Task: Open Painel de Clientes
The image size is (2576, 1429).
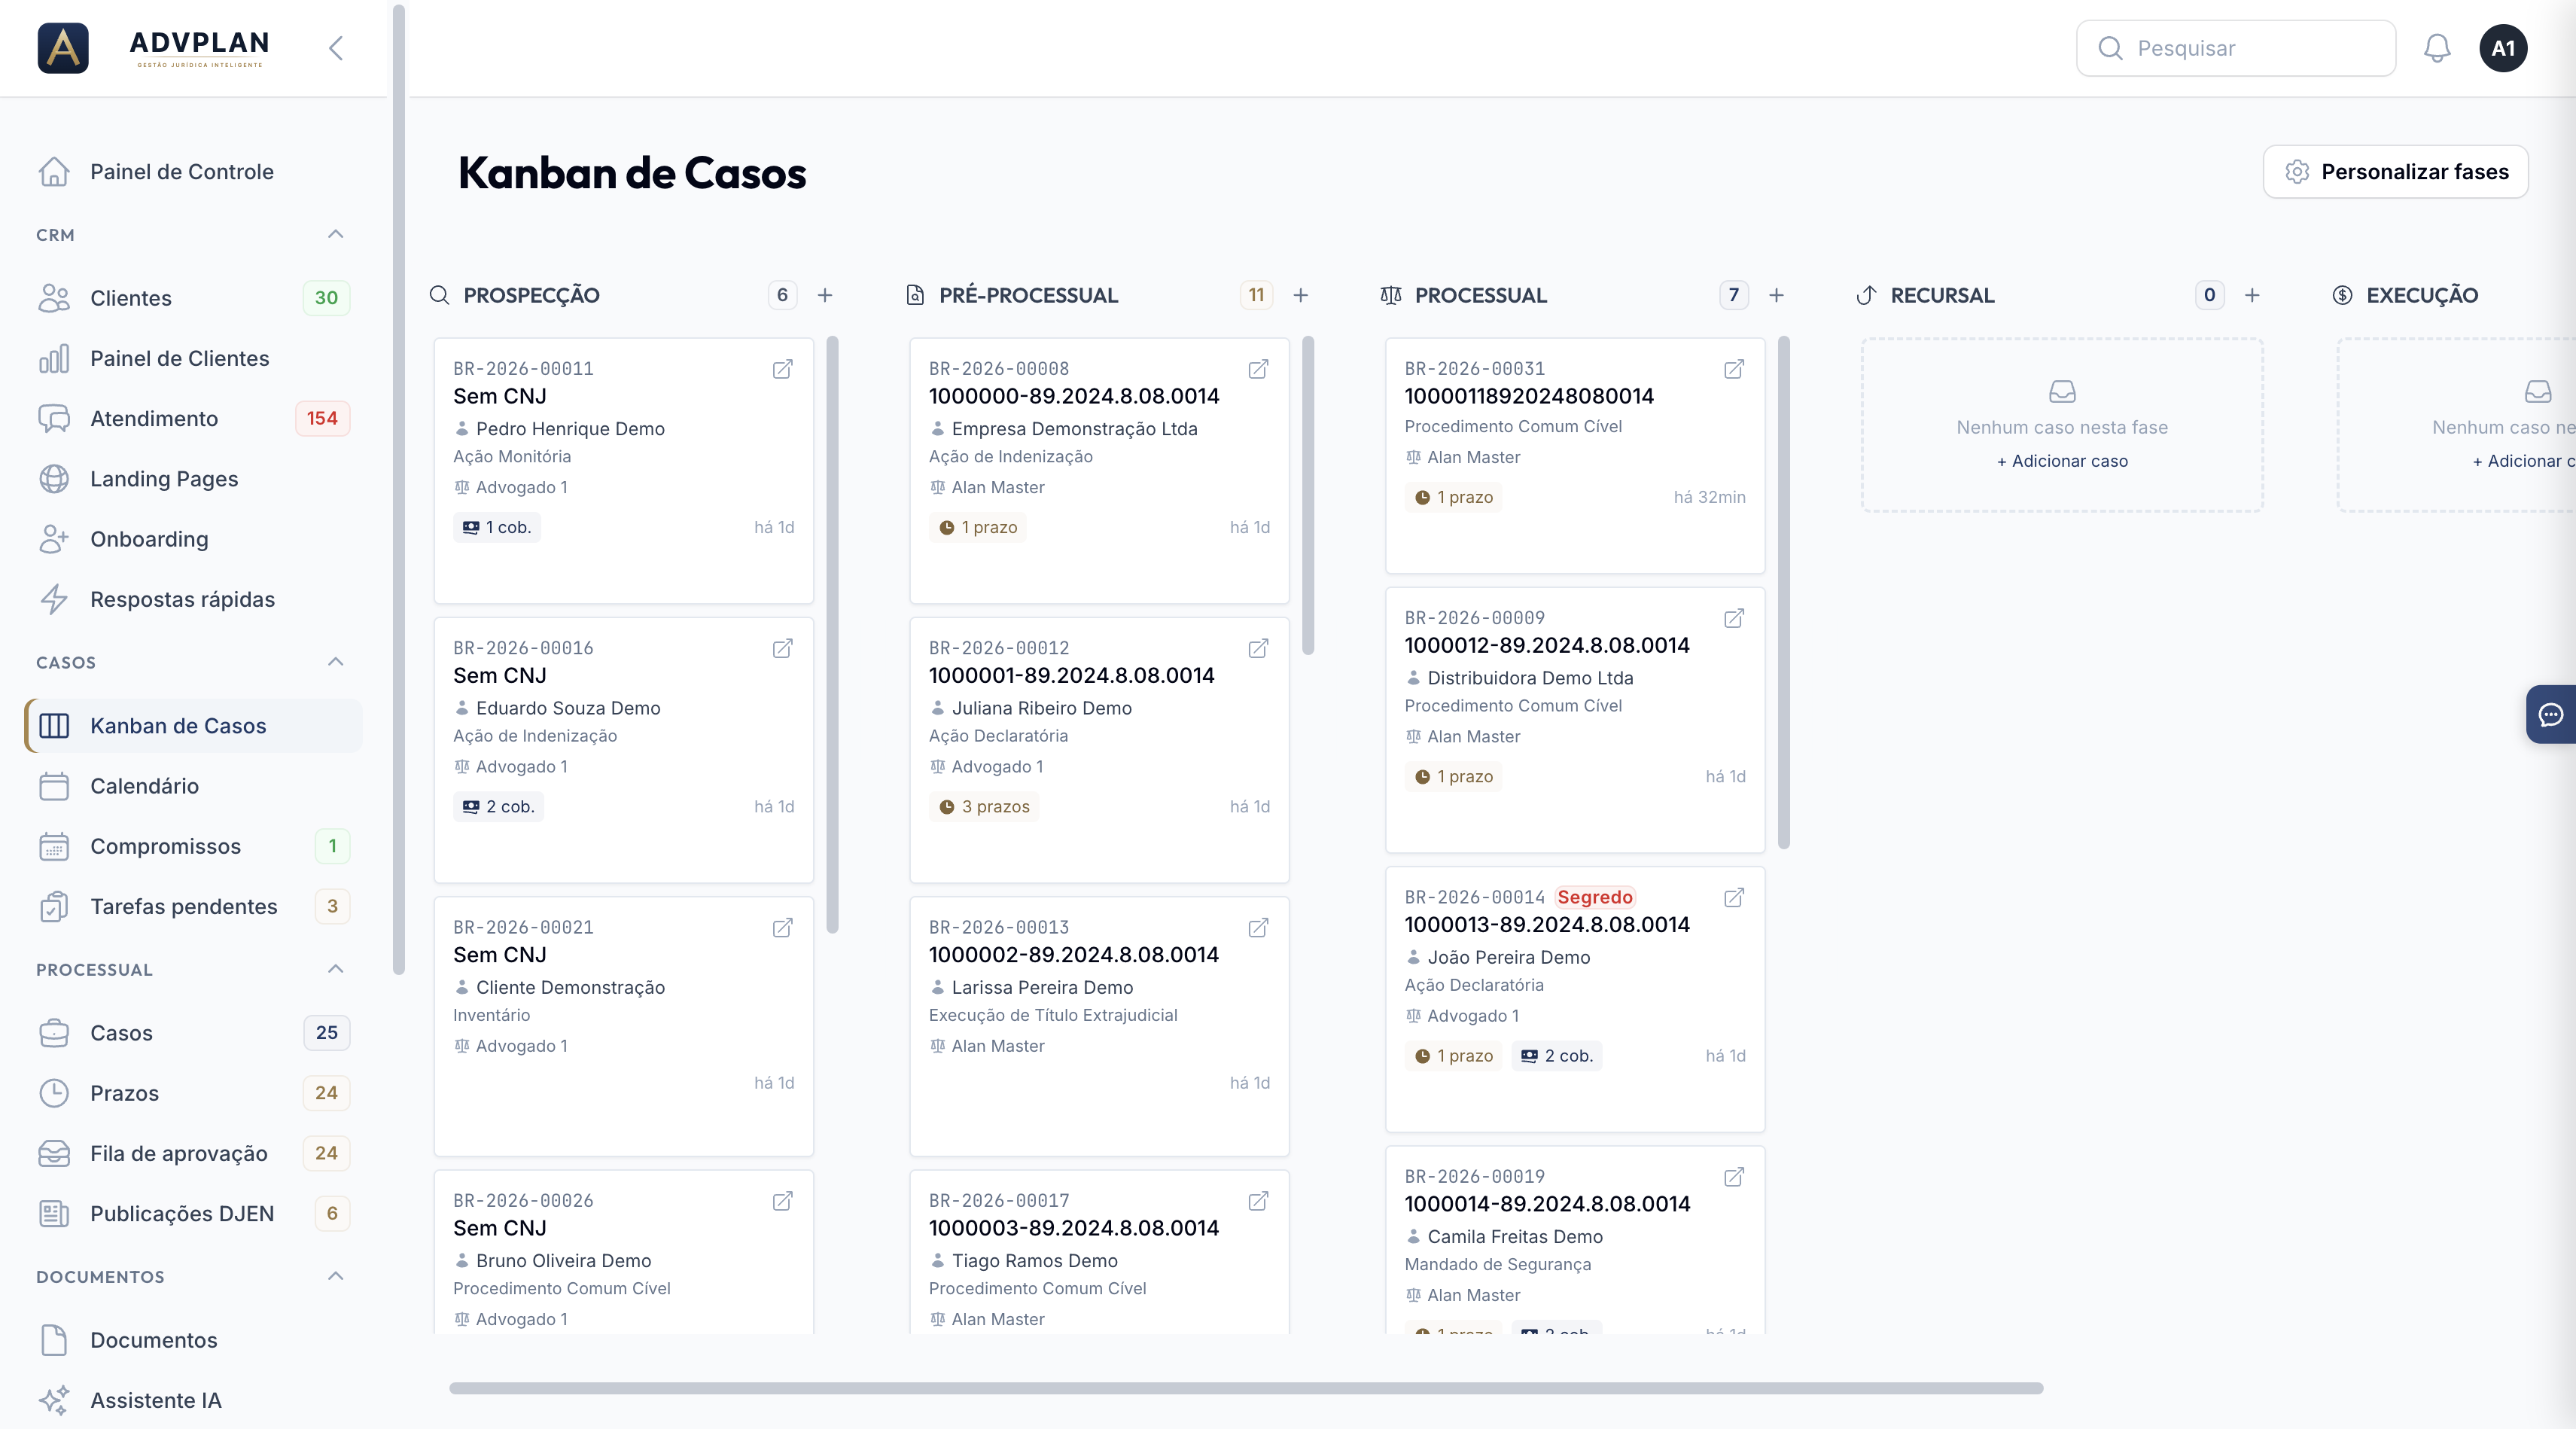Action: 193,358
